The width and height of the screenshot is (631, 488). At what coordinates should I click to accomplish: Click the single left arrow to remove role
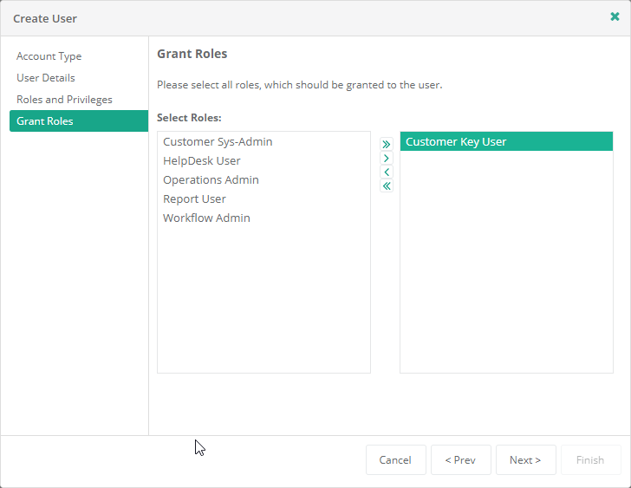coord(387,172)
